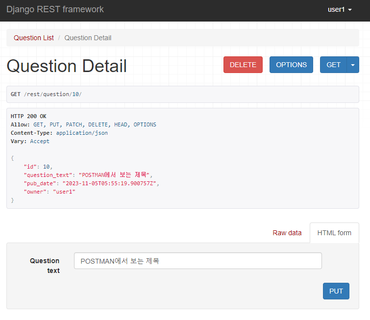The width and height of the screenshot is (370, 320).
Task: Switch to the HTML form tab
Action: pos(334,233)
